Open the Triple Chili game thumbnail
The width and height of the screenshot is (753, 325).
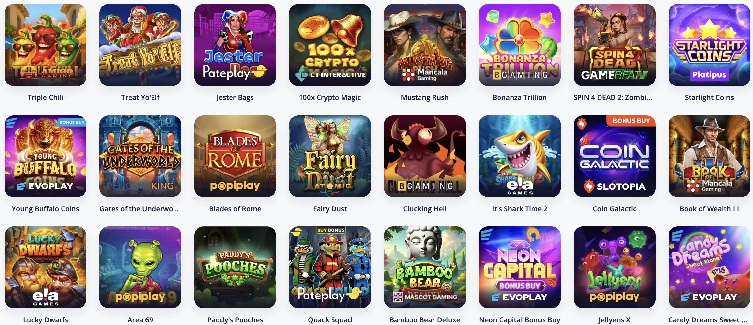(45, 45)
